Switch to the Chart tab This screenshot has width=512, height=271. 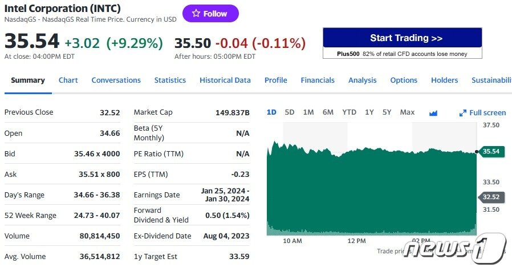click(x=68, y=80)
